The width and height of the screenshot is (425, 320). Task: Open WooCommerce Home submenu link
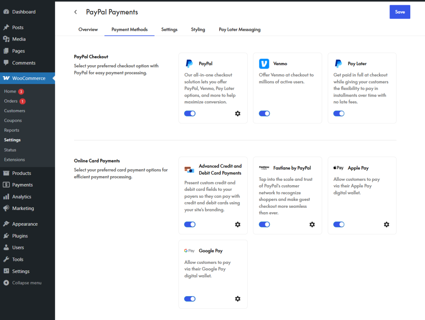coord(10,91)
